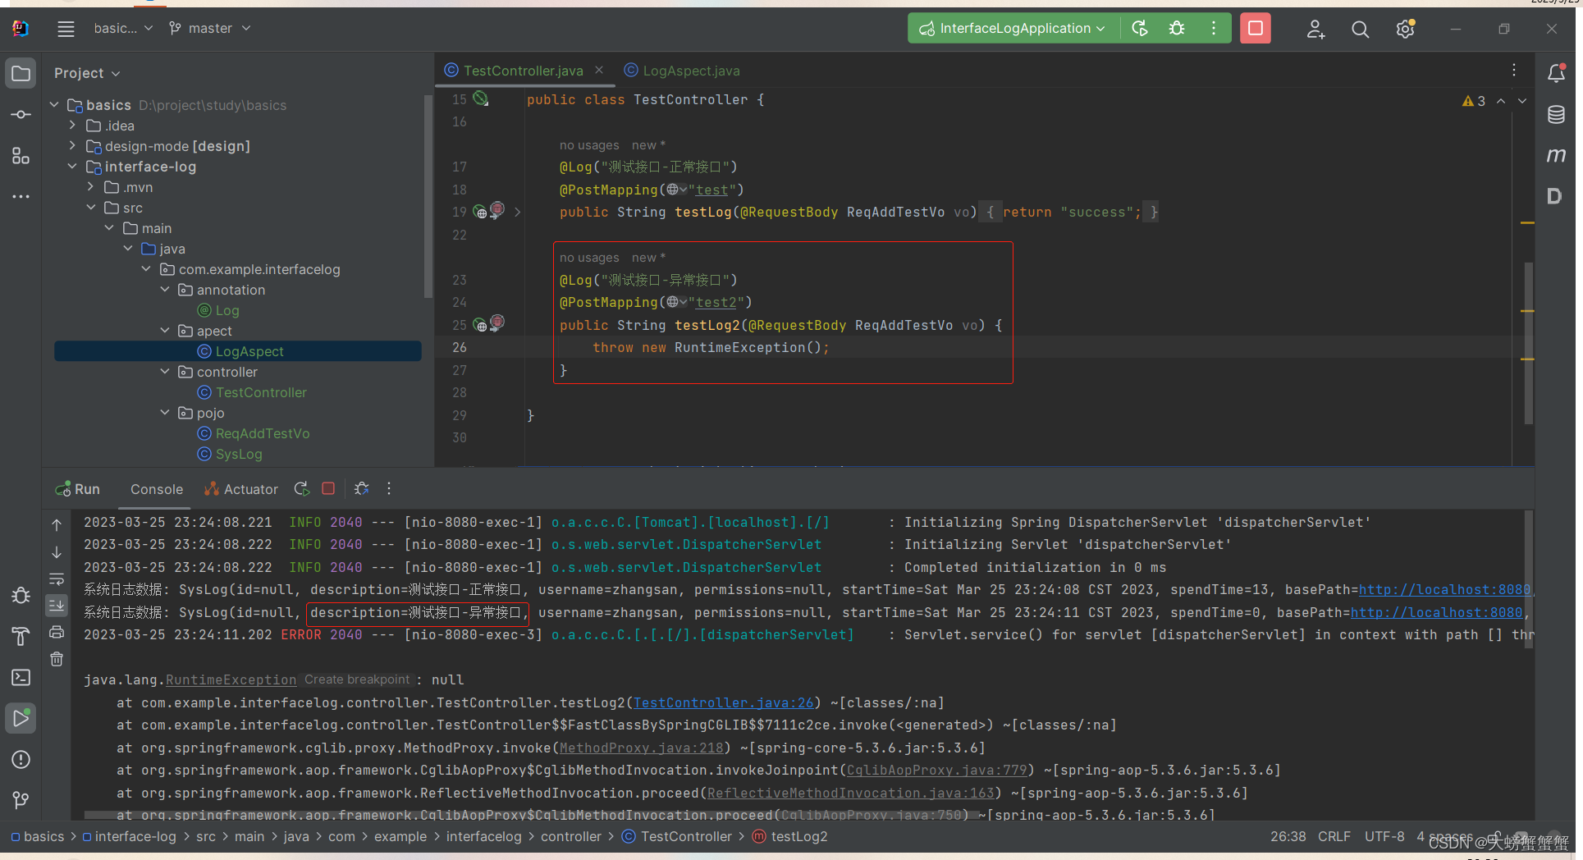Screen dimensions: 1583x860
Task: Jump down the stack trace arrow
Action: coord(57,552)
